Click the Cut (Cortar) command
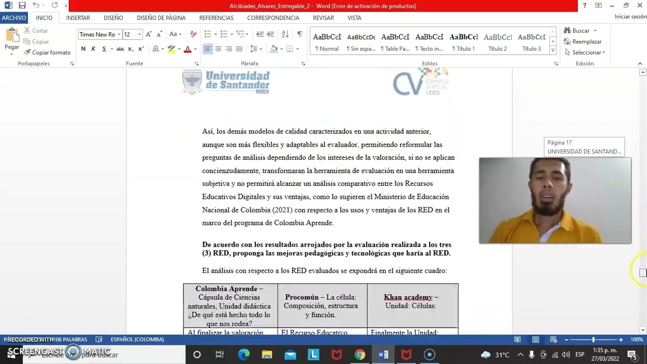This screenshot has height=364, width=647. click(36, 31)
